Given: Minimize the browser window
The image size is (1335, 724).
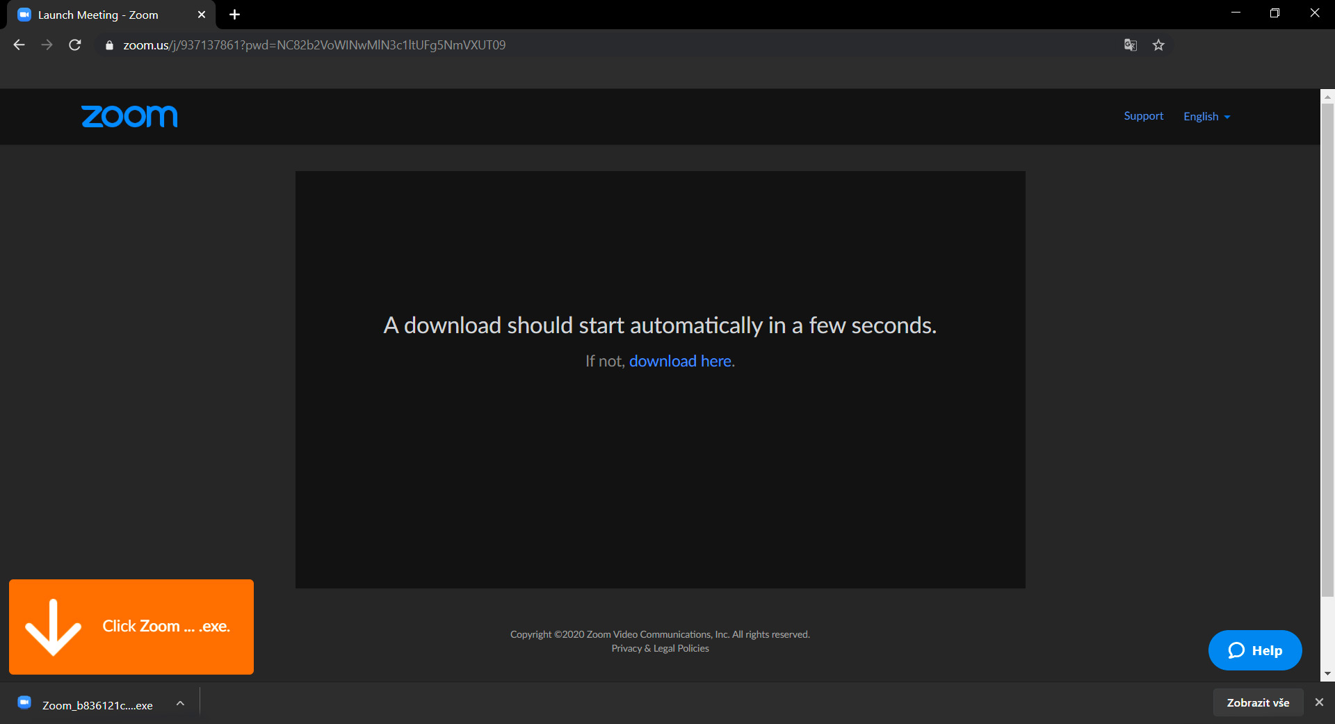Looking at the screenshot, I should pos(1236,13).
